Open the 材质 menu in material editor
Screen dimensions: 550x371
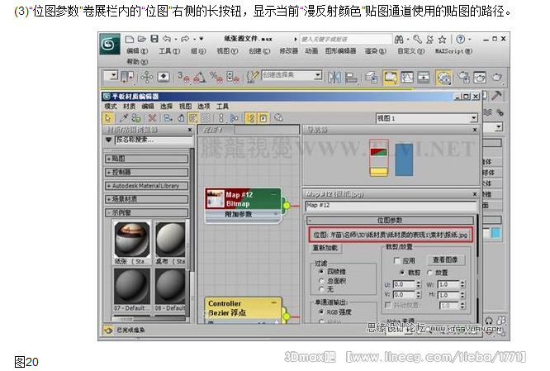point(129,106)
